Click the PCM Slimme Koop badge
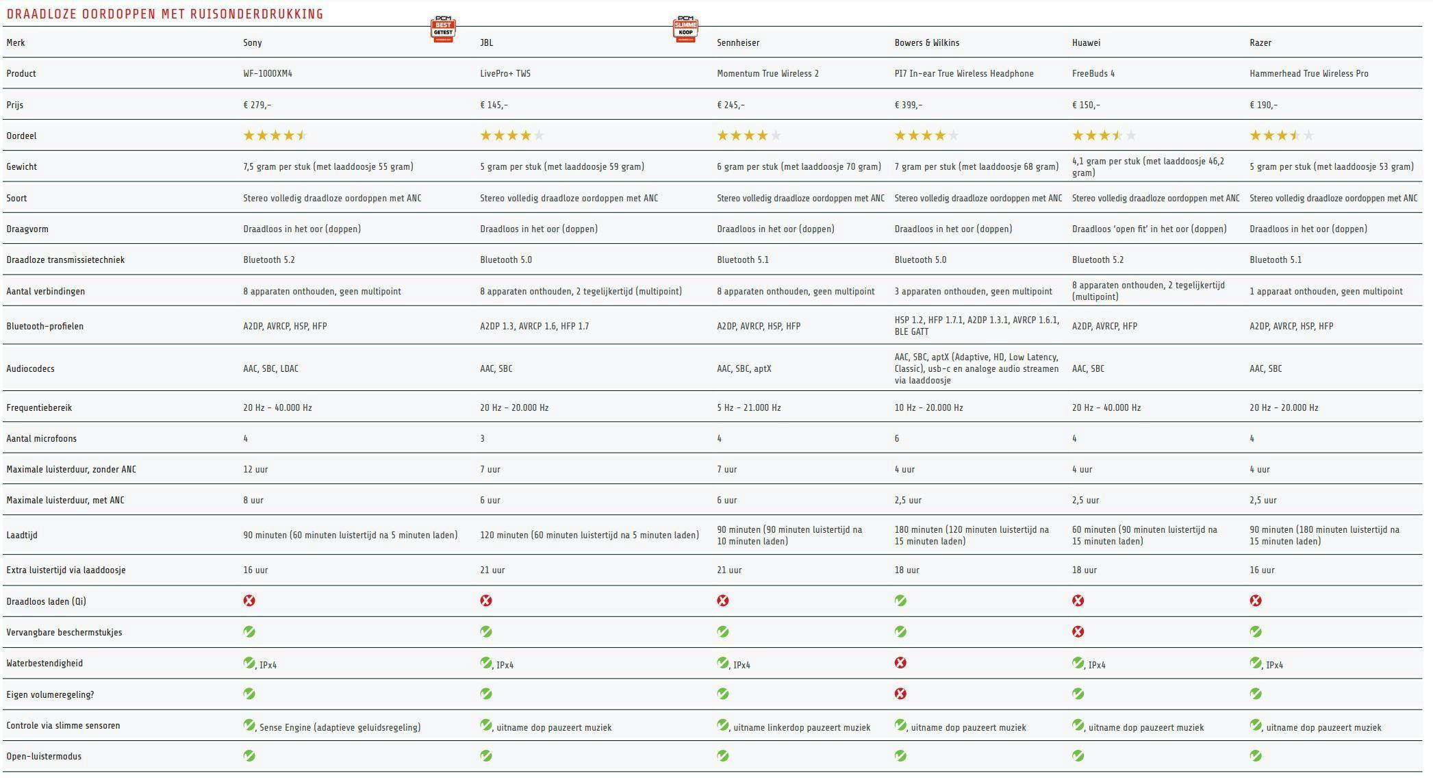This screenshot has height=780, width=1433. (x=685, y=29)
